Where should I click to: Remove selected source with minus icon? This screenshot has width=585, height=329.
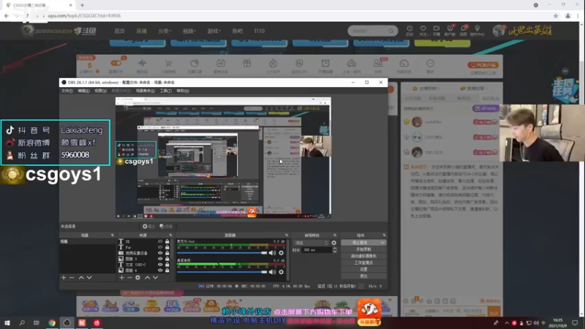tap(129, 278)
